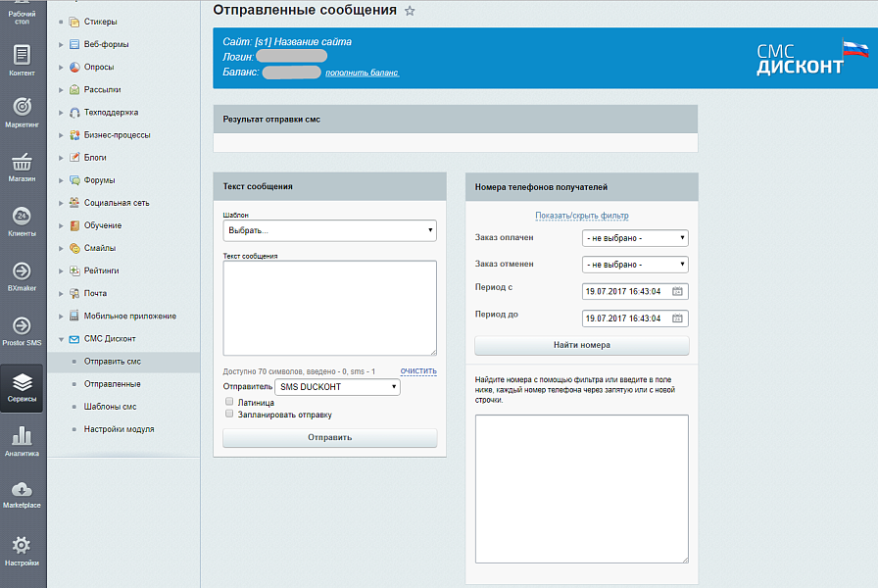Open the Клиенты sidebar section

click(x=22, y=221)
